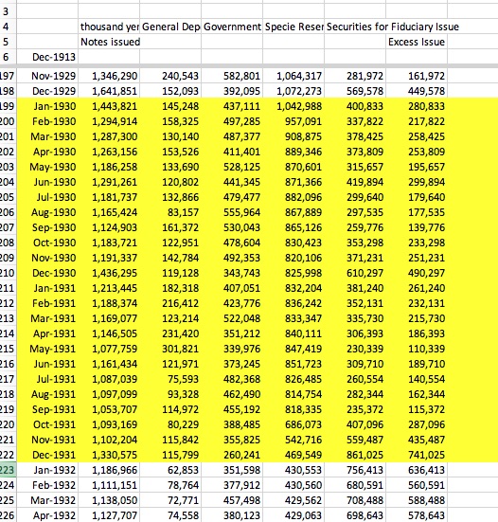Click the Jan-1930 date cell

(x=47, y=106)
